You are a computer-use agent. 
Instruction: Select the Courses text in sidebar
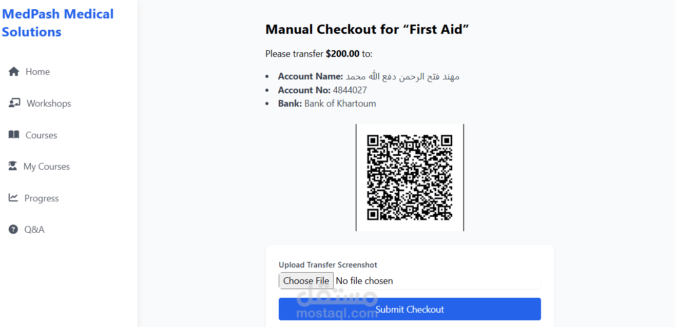(x=41, y=135)
